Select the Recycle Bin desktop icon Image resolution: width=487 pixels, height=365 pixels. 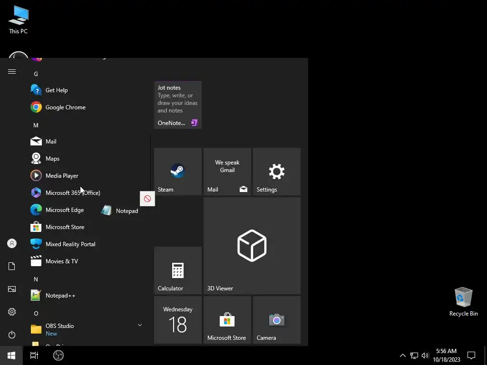[463, 302]
